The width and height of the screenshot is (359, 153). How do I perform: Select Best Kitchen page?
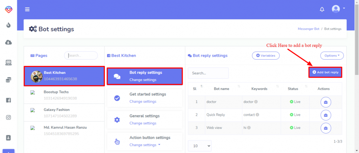click(x=64, y=76)
